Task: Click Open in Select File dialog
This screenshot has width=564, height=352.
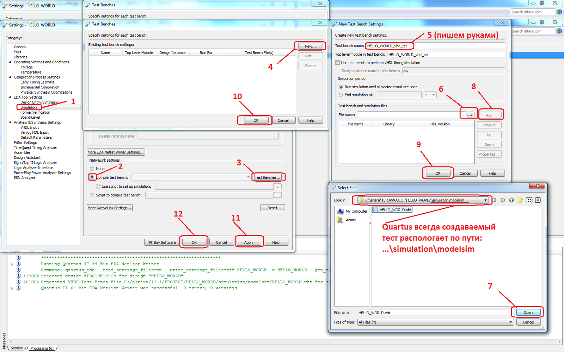Action: point(528,313)
